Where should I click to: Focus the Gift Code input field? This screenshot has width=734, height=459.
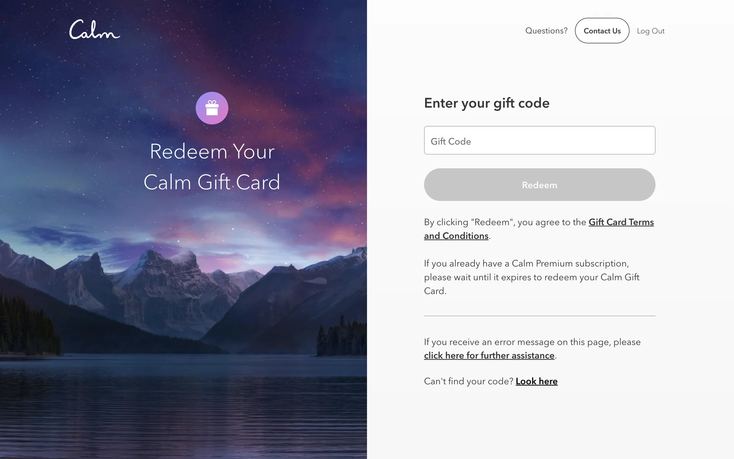point(539,140)
